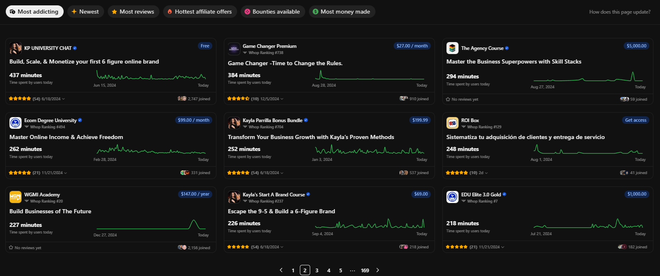This screenshot has height=276, width=660.
Task: Click the $27.00 / month price badge
Action: [x=412, y=46]
